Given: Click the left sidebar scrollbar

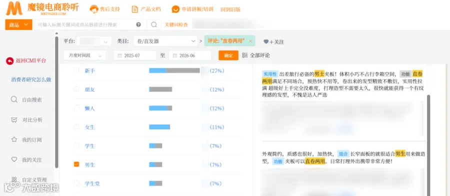Looking at the screenshot, I should pyautogui.click(x=56, y=102).
